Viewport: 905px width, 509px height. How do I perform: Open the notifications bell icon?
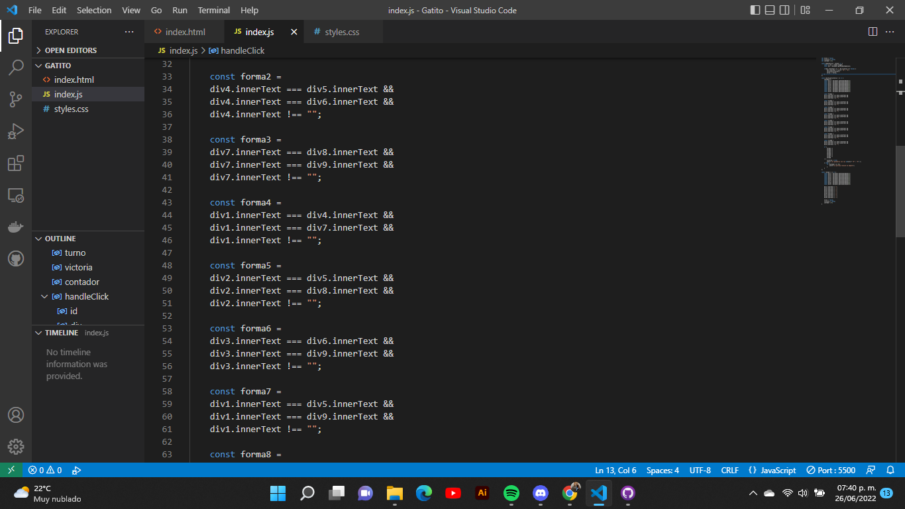click(890, 470)
